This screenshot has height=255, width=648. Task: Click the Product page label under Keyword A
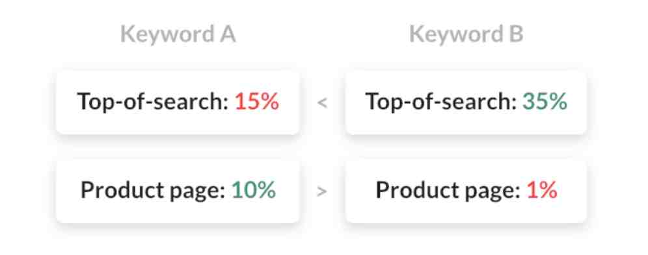point(153,191)
